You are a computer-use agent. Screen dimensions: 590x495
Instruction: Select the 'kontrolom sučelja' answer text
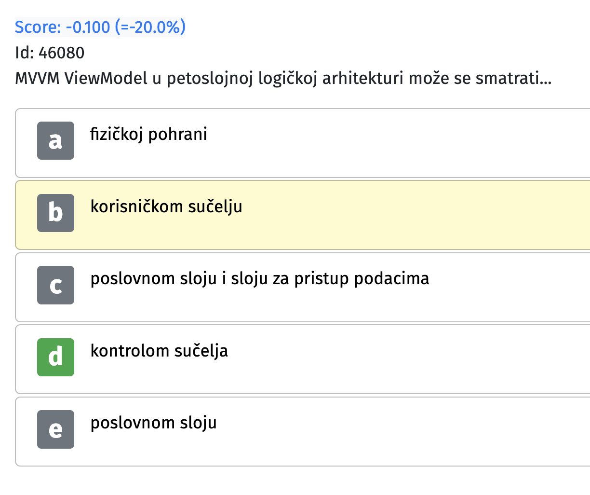point(159,351)
